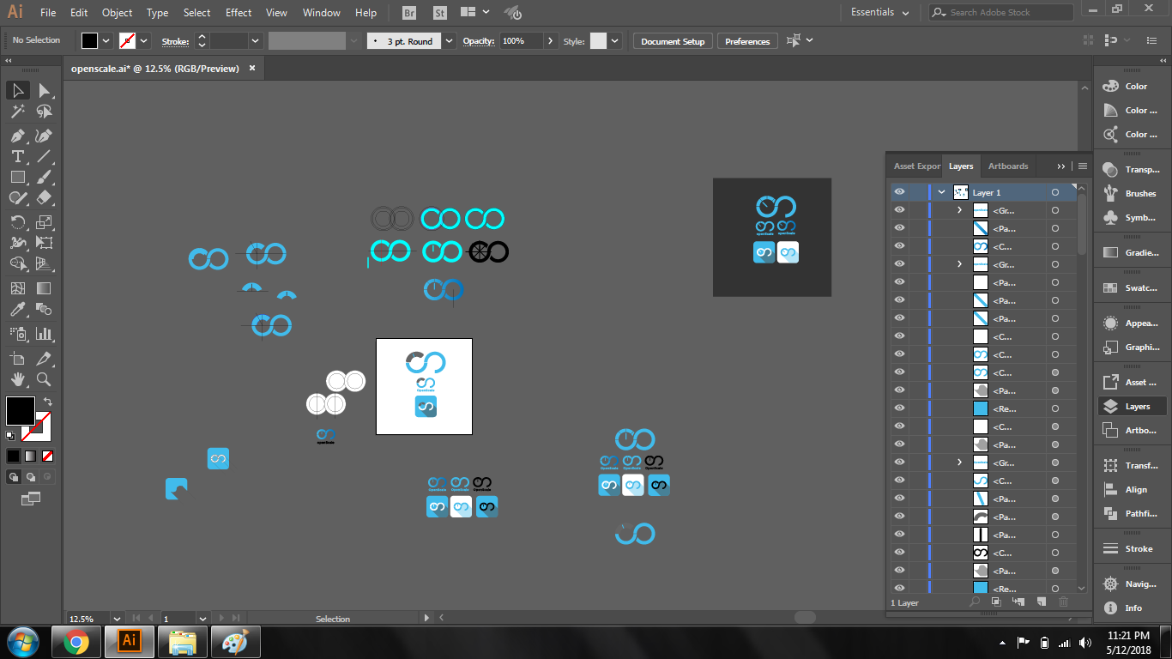Switch to the Artboards tab
This screenshot has height=659, width=1172.
click(1008, 166)
